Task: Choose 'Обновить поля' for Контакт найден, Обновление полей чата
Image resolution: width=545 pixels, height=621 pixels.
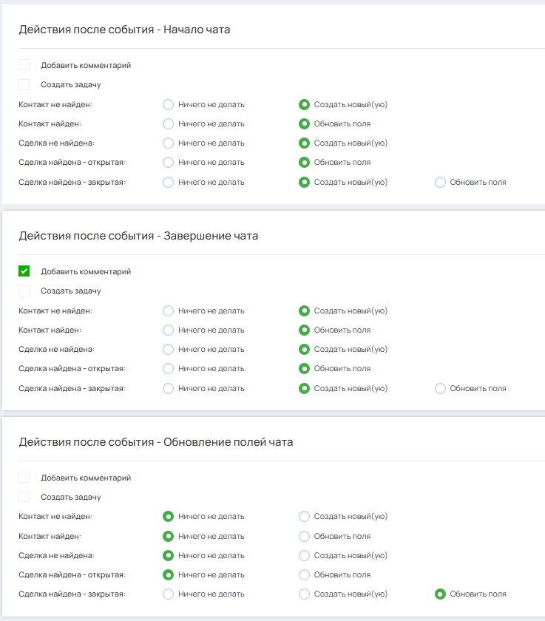Action: pyautogui.click(x=304, y=536)
